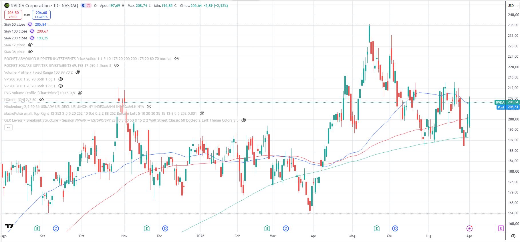Click the NVIDIA logo next to the symbol name
This screenshot has height=242, width=520.
[7, 5]
